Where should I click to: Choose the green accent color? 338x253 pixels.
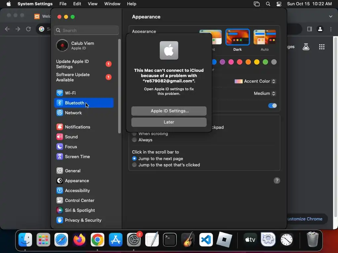(265, 62)
